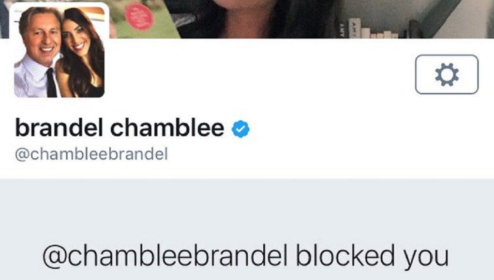Viewport: 494px width, 280px height.
Task: Tap the red circular sticker in banner
Action: coord(139,17)
